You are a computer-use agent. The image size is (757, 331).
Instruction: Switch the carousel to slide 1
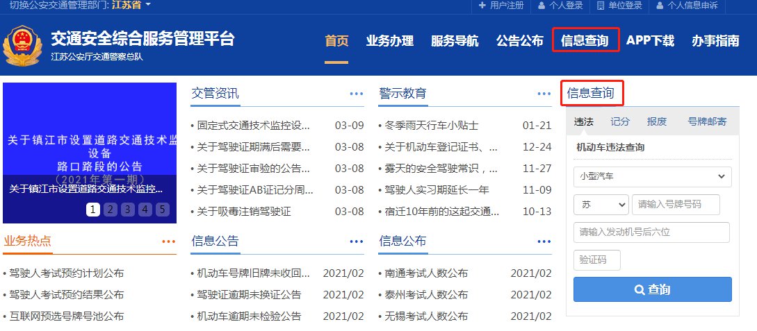pos(93,209)
